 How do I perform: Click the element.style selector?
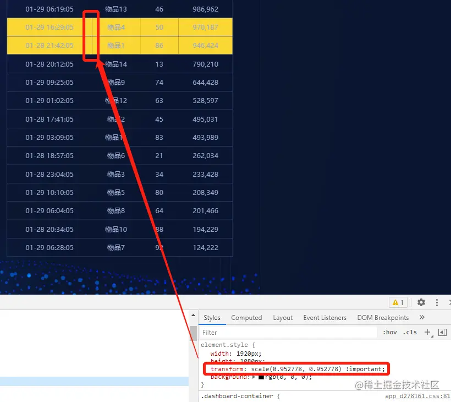[224, 345]
